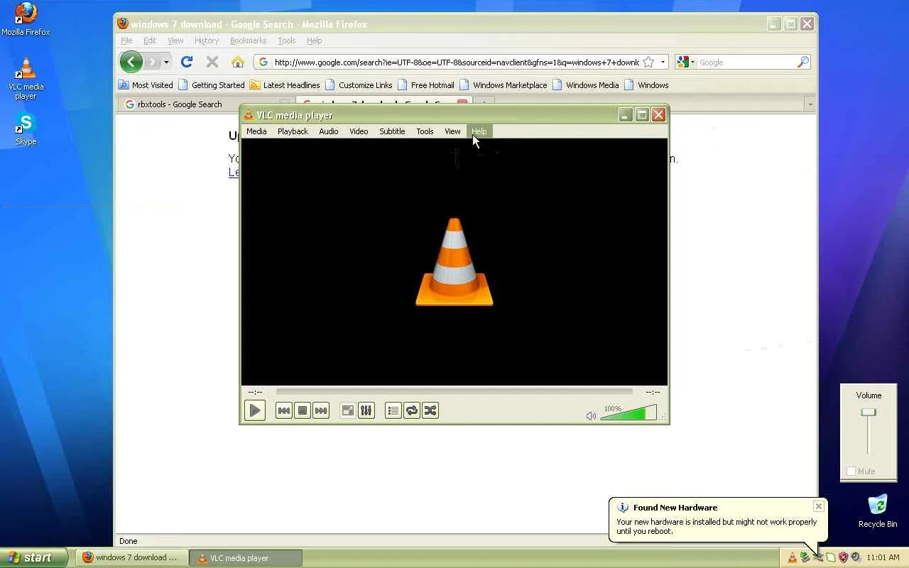
Task: Click the Mozilla Firefox desktop icon
Action: point(26,20)
